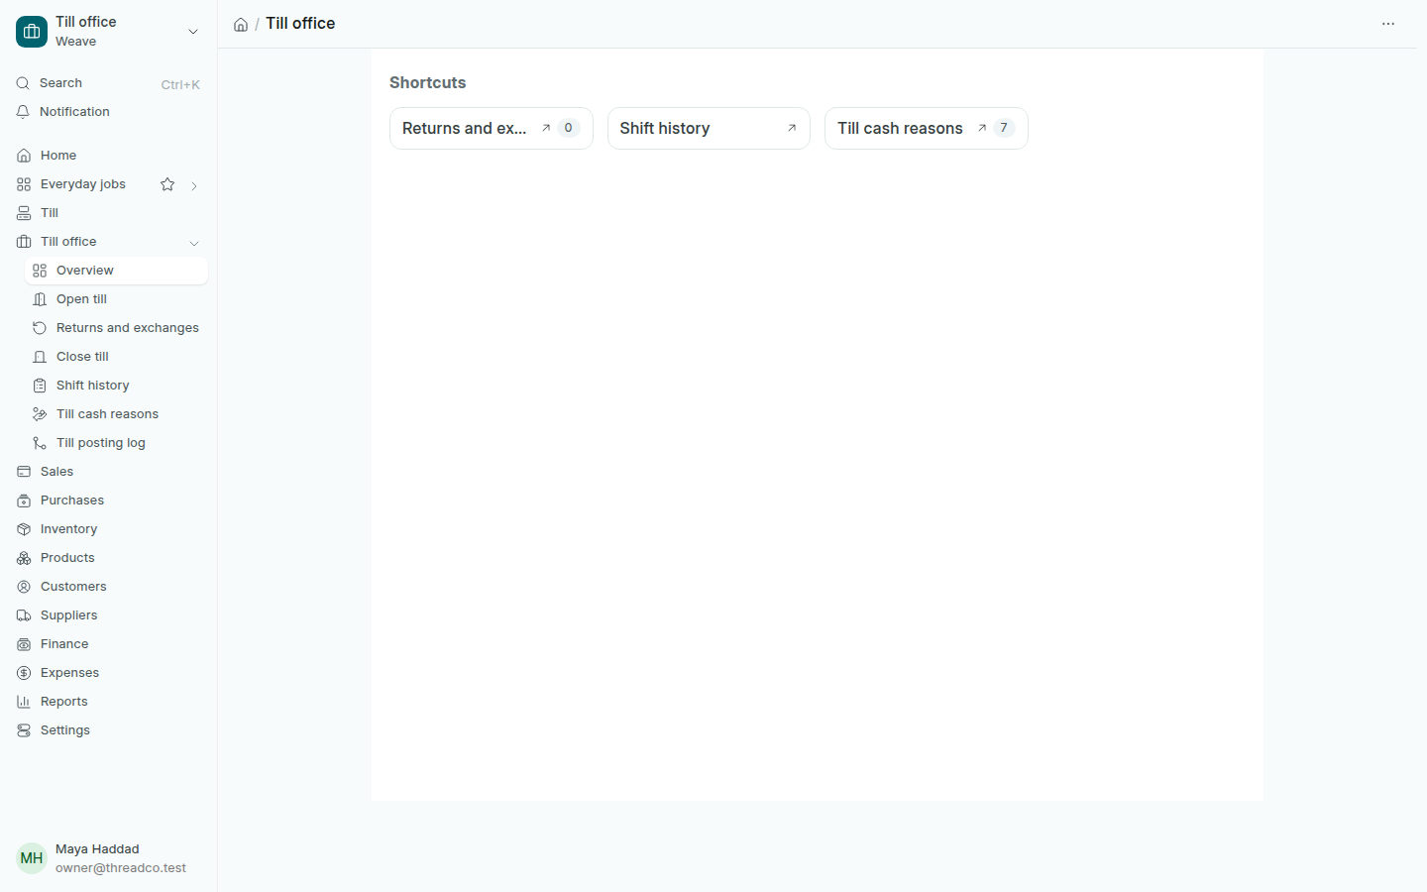Open Shift history sidebar item
The height and width of the screenshot is (892, 1427).
pos(116,386)
